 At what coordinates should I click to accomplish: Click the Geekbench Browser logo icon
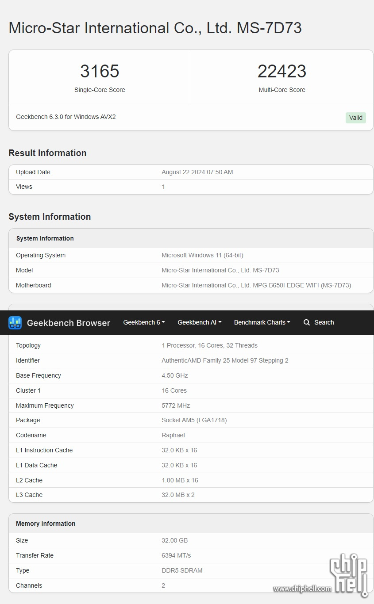pos(15,323)
